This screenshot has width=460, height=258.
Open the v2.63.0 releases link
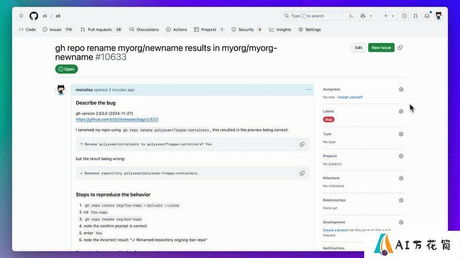[117, 119]
